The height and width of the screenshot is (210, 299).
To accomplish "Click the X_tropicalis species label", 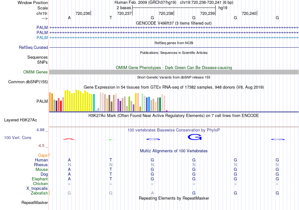I will click(x=37, y=189).
